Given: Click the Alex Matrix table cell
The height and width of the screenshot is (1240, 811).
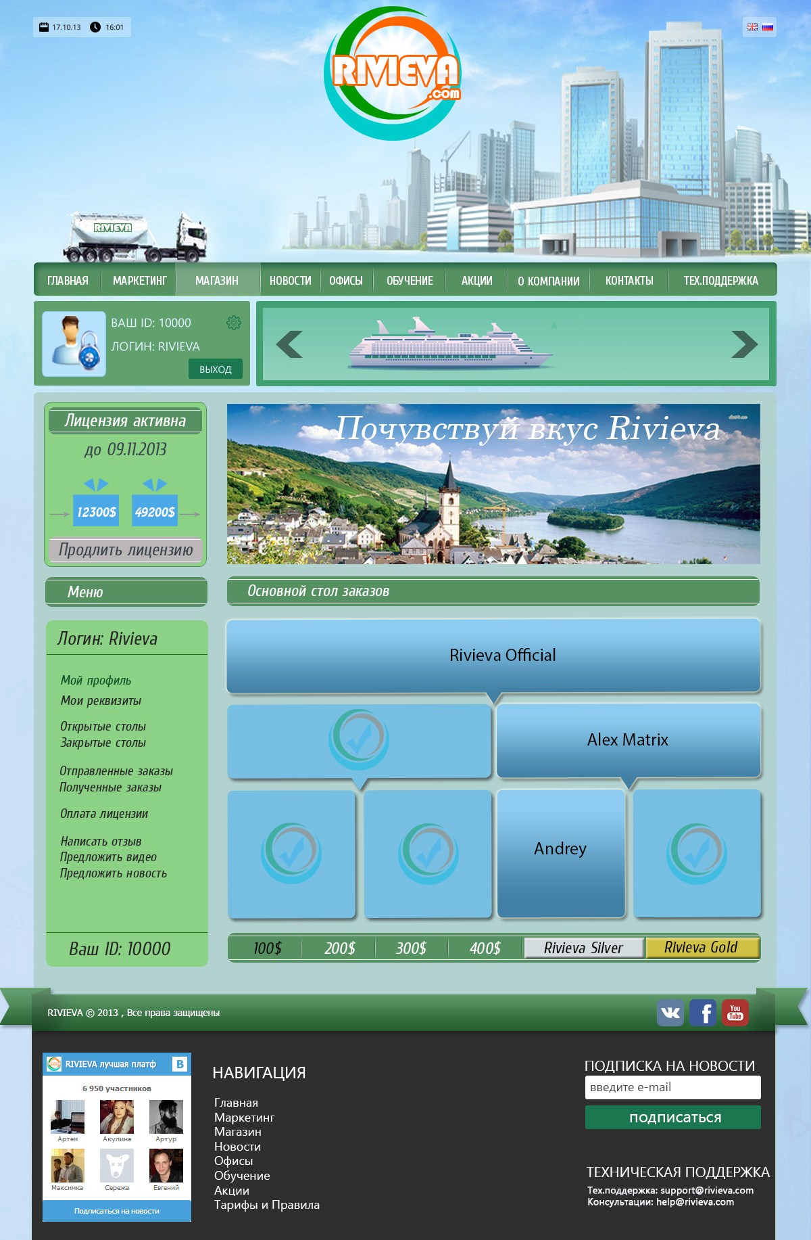Looking at the screenshot, I should (629, 740).
